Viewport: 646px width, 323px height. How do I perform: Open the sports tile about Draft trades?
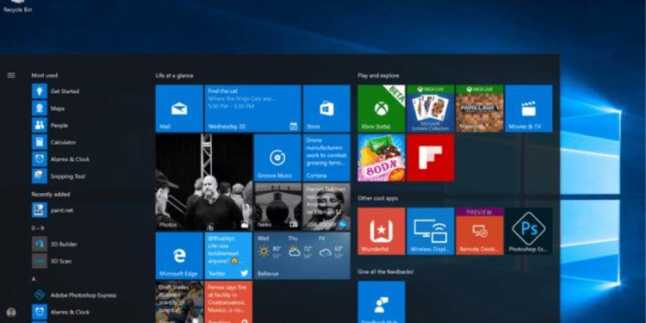pos(179,302)
